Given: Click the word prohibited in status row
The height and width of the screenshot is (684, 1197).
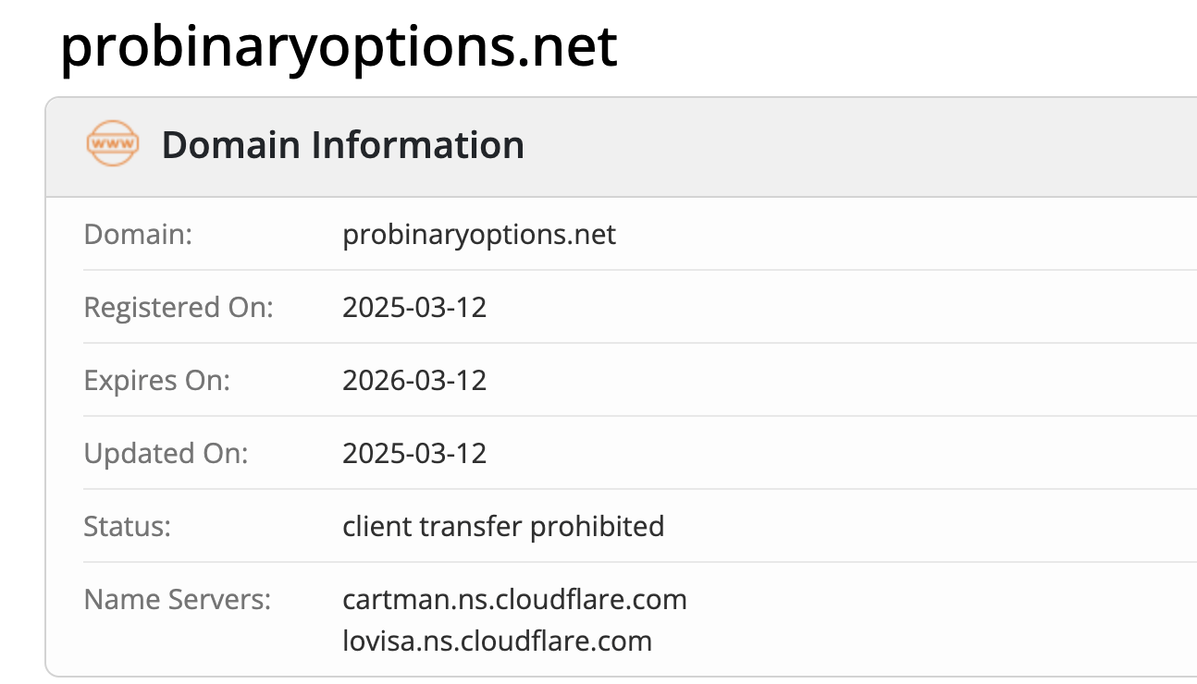Looking at the screenshot, I should click(x=597, y=526).
